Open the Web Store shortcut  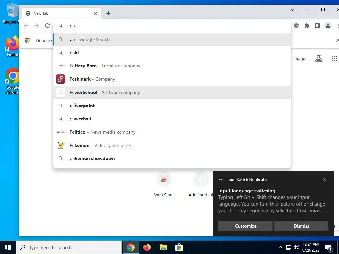pos(164,184)
